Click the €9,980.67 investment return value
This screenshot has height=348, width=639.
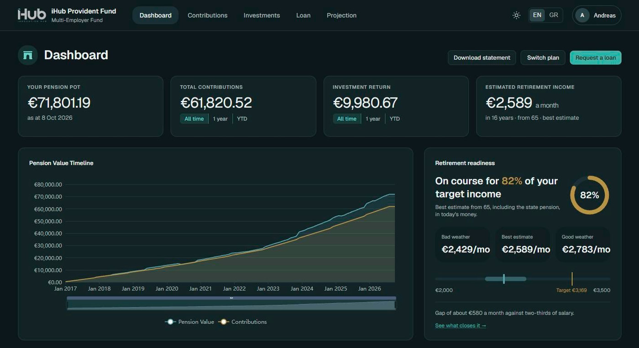click(365, 103)
